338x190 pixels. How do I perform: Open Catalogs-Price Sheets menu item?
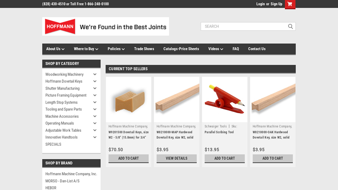181,49
